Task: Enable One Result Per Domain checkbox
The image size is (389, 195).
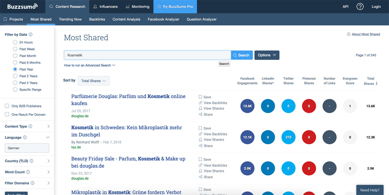Action: [7, 114]
